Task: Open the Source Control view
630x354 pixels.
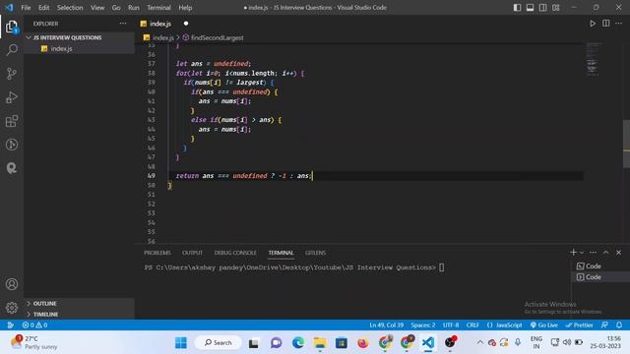Action: (x=12, y=74)
